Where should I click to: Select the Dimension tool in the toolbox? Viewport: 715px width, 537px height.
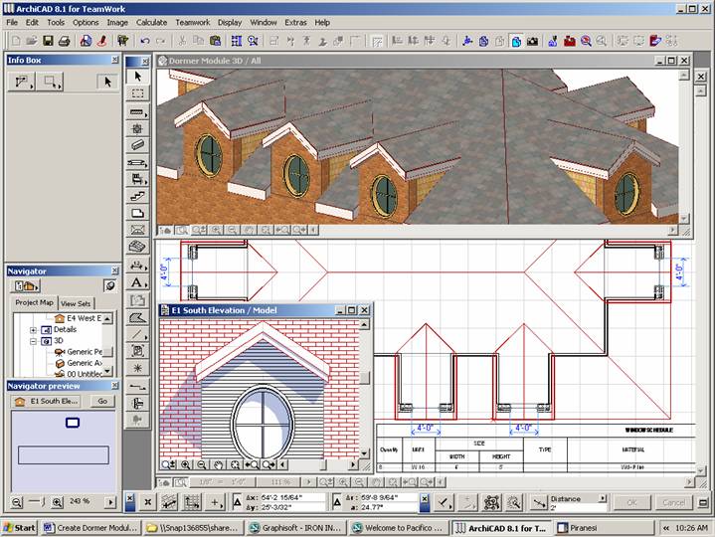[x=136, y=266]
